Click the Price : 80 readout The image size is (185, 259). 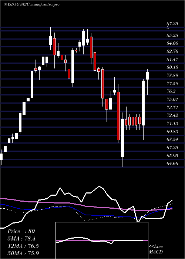coord(21,231)
